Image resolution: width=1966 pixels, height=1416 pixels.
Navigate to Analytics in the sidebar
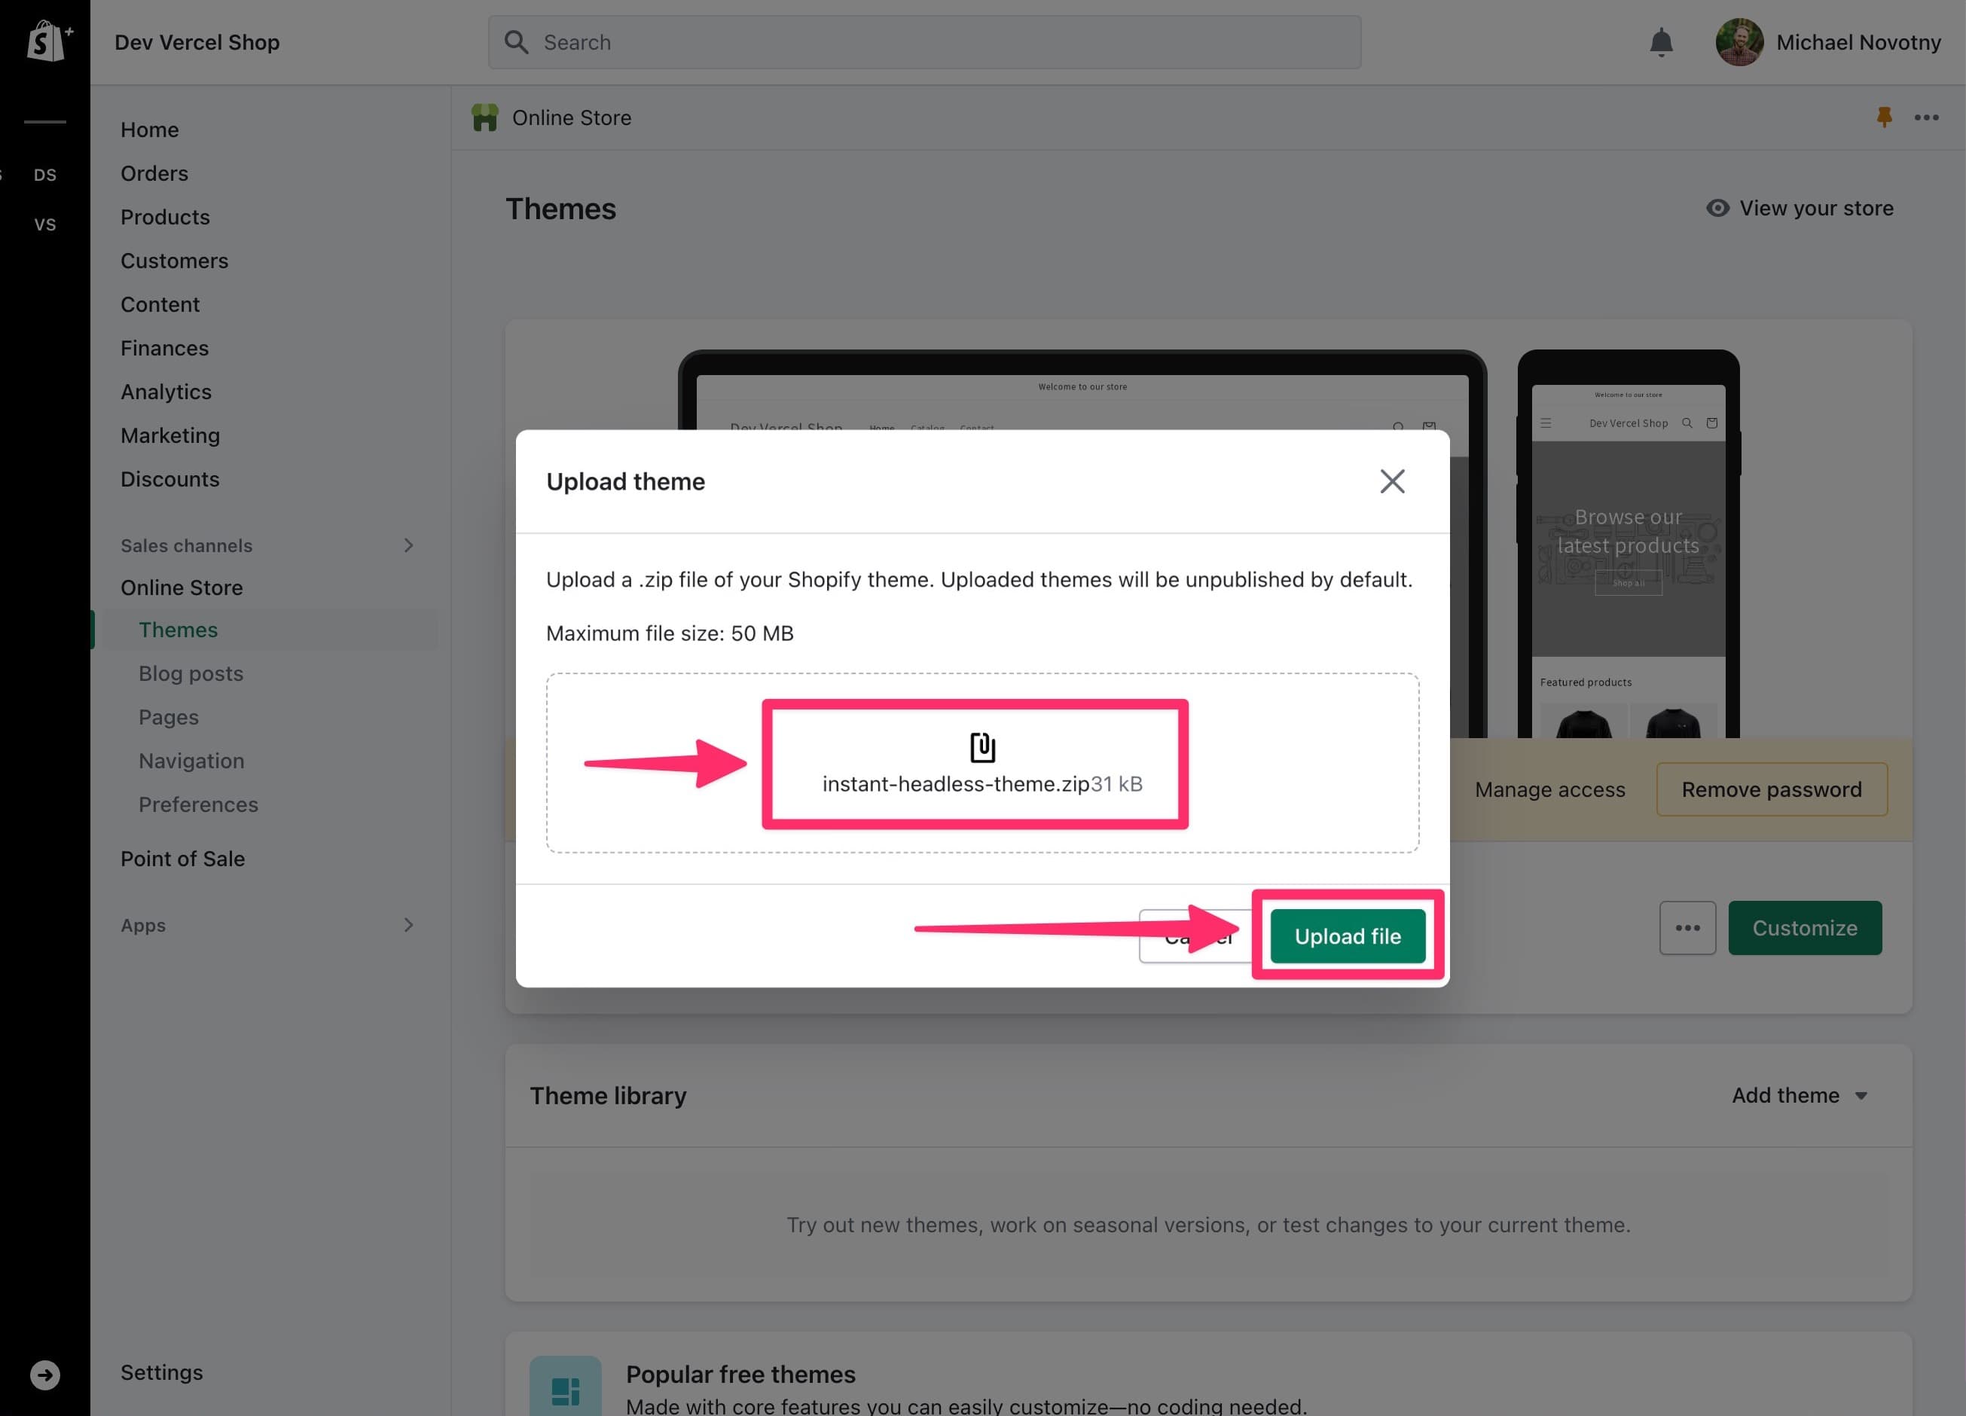pos(166,392)
